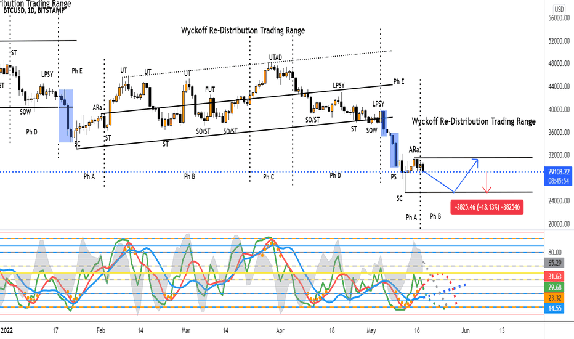Click the UTAD label above the April peak
This screenshot has height=339, width=574.
click(x=275, y=57)
